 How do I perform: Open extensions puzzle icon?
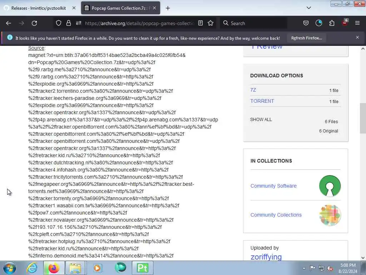point(332,23)
